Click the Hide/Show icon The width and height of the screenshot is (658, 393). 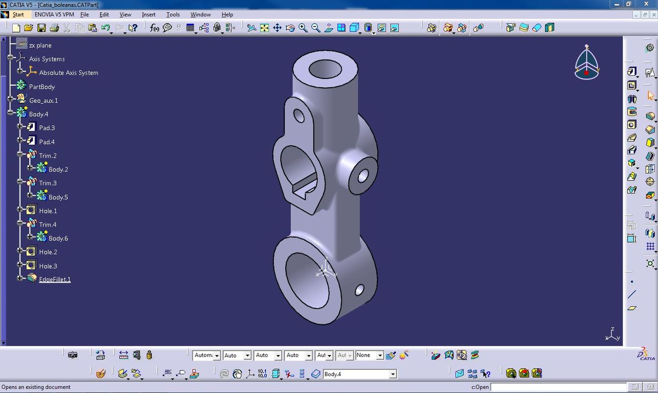[x=381, y=28]
